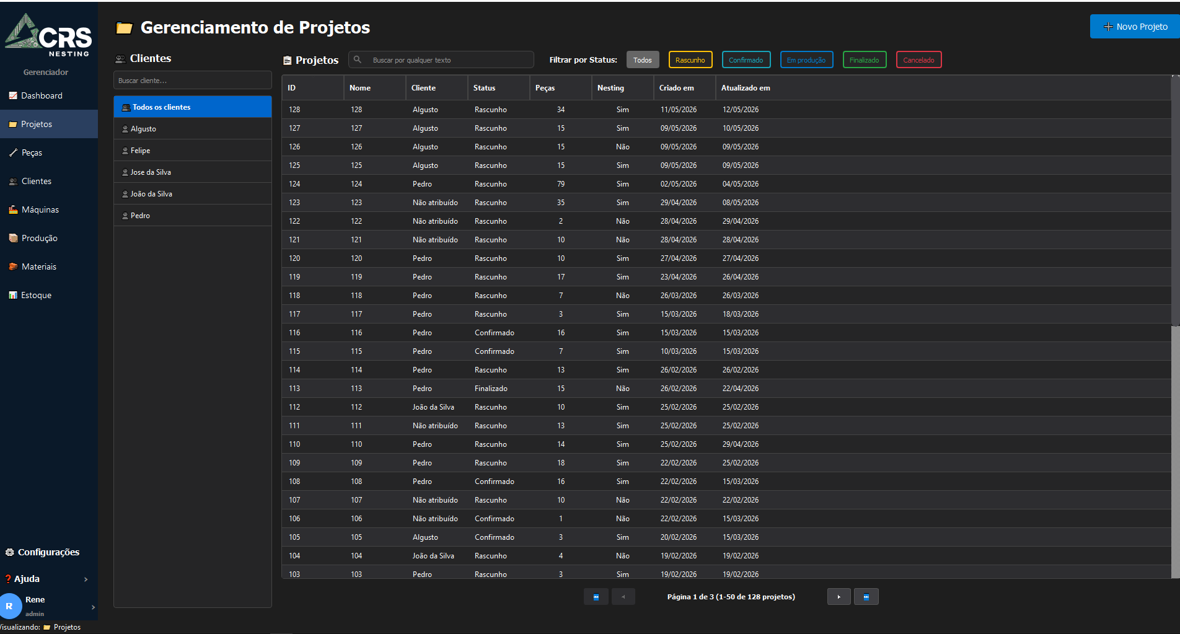Open the Dashboard chart icon
Image resolution: width=1180 pixels, height=634 pixels.
pos(13,95)
